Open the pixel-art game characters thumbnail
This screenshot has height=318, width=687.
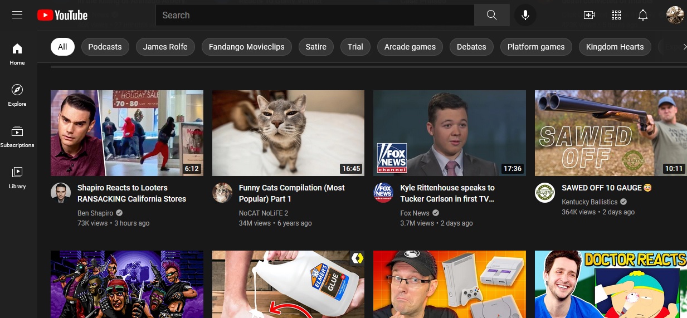[127, 284]
